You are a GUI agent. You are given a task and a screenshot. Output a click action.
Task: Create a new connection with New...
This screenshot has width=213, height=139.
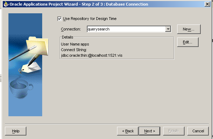pyautogui.click(x=189, y=29)
